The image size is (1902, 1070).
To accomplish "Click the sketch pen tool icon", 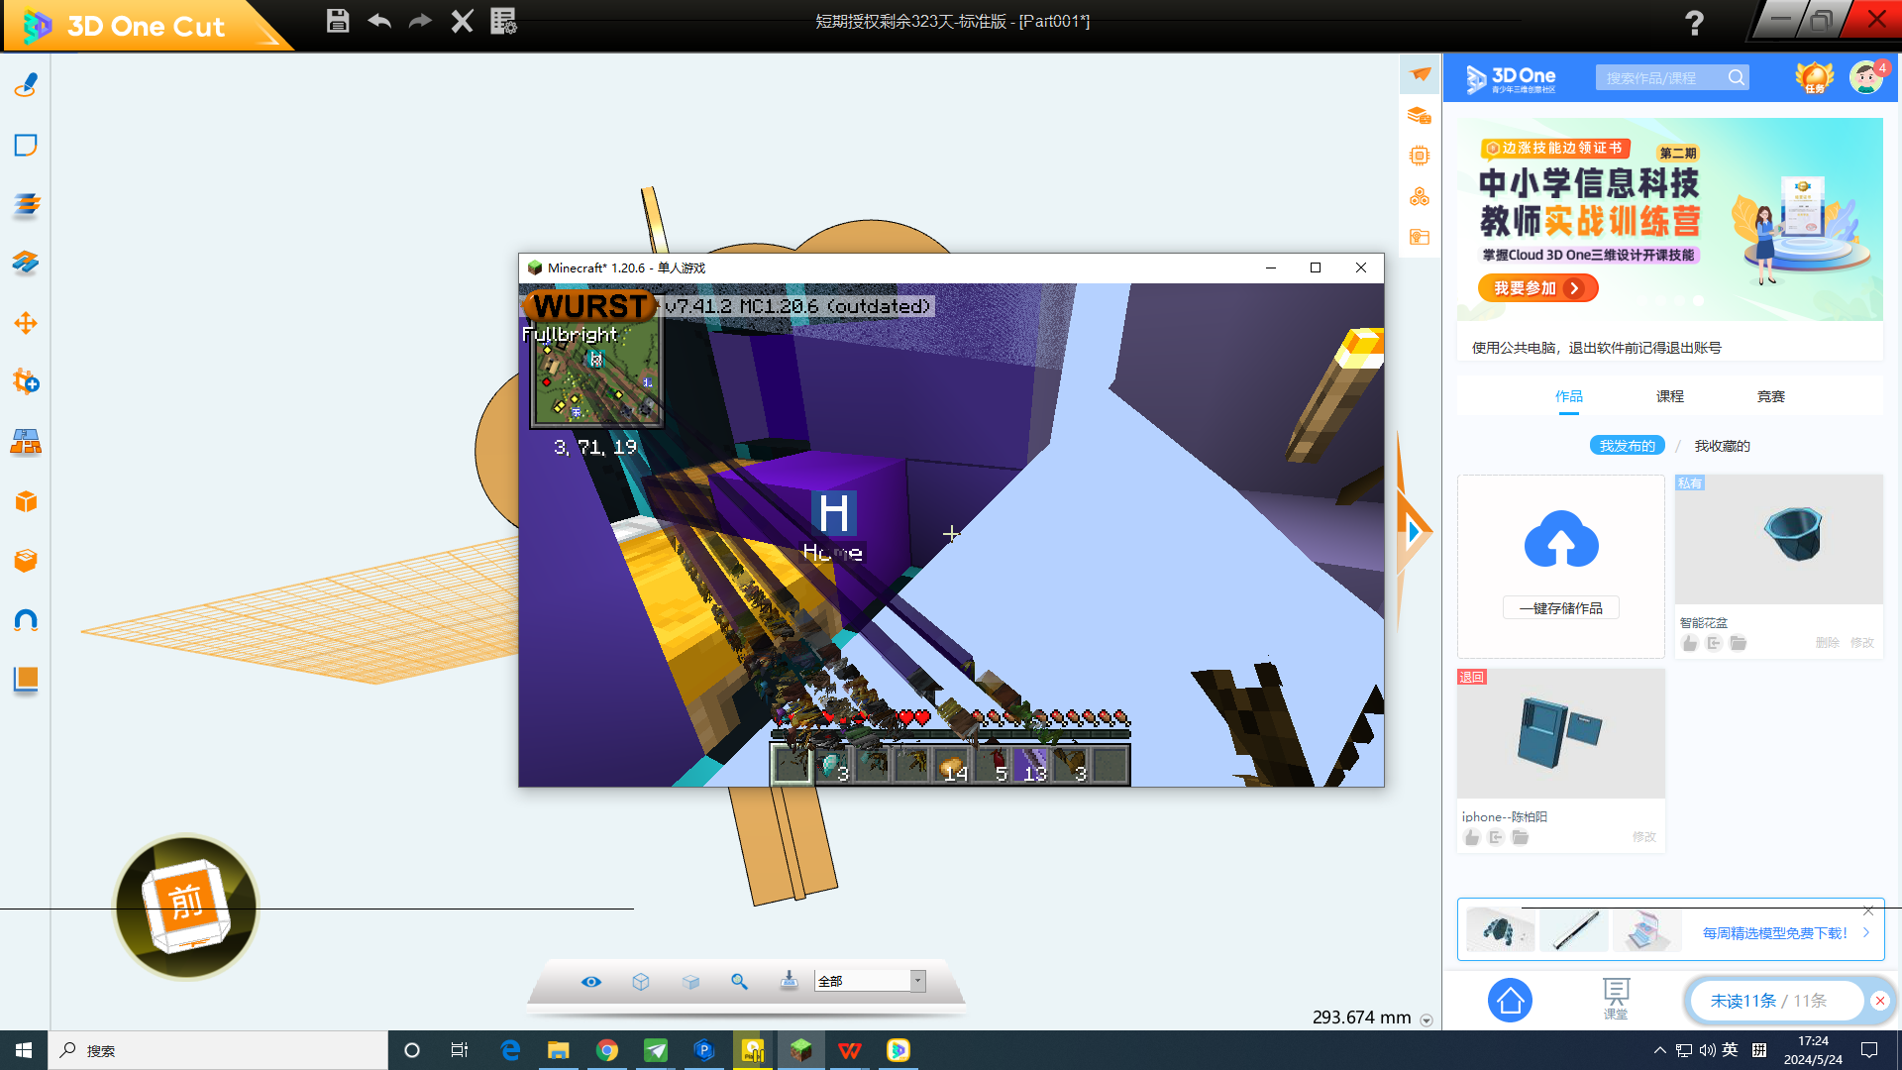I will pyautogui.click(x=26, y=85).
